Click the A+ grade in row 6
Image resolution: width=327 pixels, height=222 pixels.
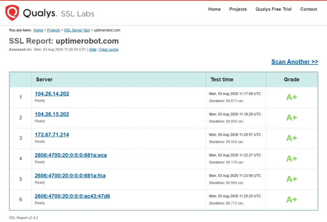click(292, 199)
